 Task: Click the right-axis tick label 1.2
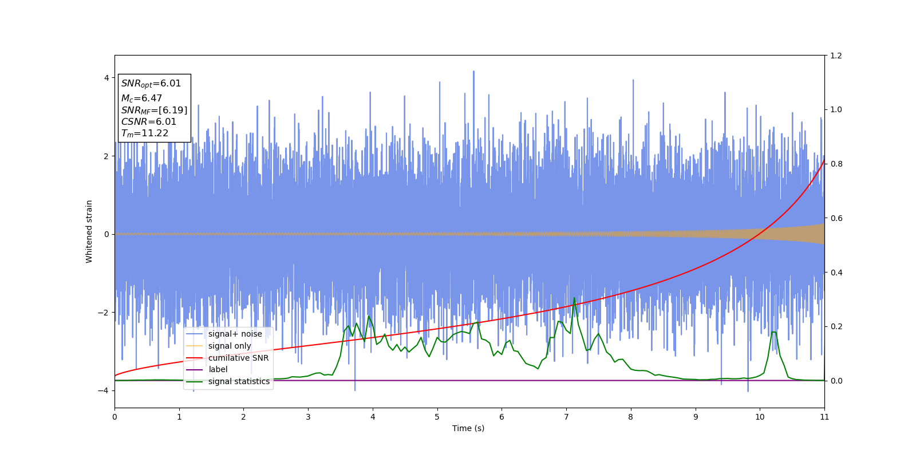836,56
